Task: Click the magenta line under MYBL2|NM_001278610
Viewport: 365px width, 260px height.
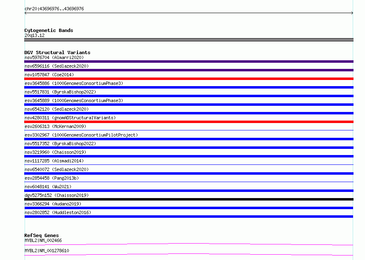Action: [189, 254]
